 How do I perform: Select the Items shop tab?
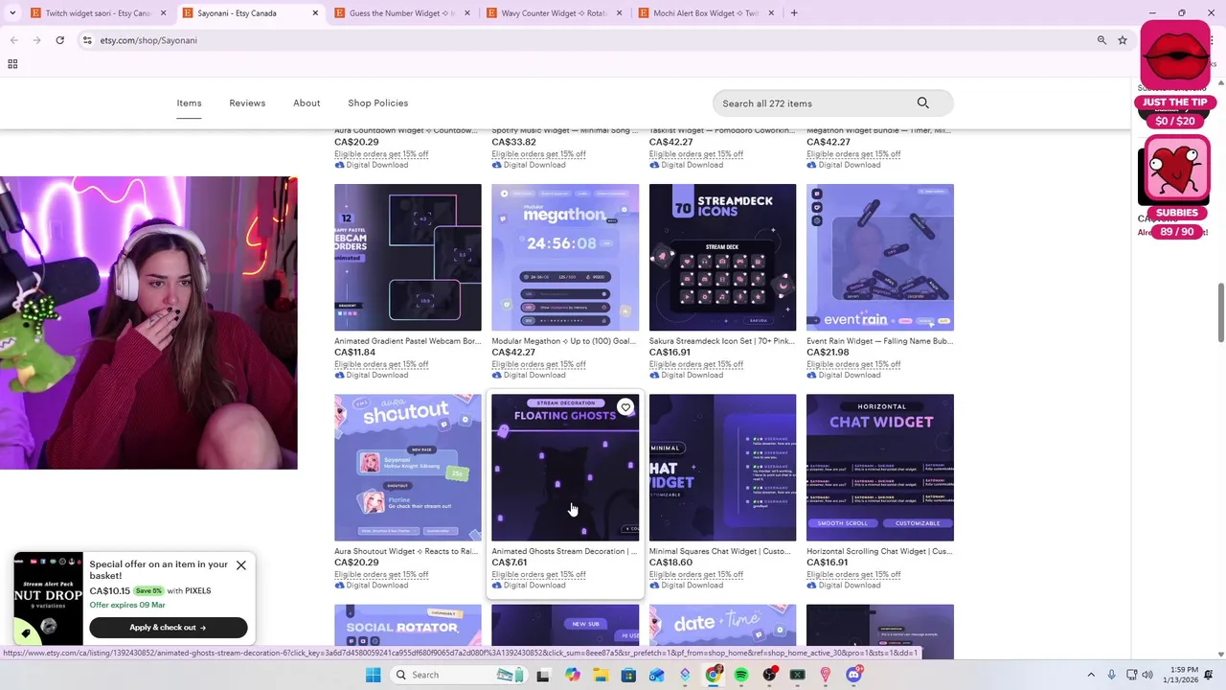[189, 103]
